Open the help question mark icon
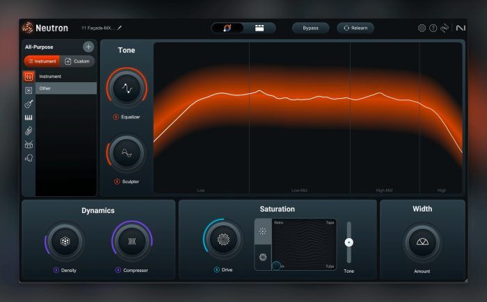The image size is (487, 302). pos(433,29)
